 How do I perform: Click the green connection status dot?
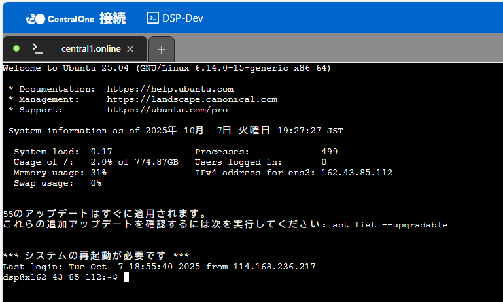tap(16, 48)
